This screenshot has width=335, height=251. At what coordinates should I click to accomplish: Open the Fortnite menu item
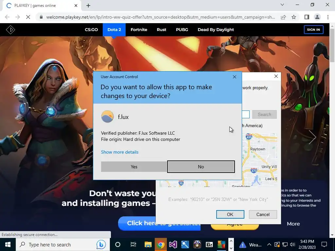[x=139, y=30]
